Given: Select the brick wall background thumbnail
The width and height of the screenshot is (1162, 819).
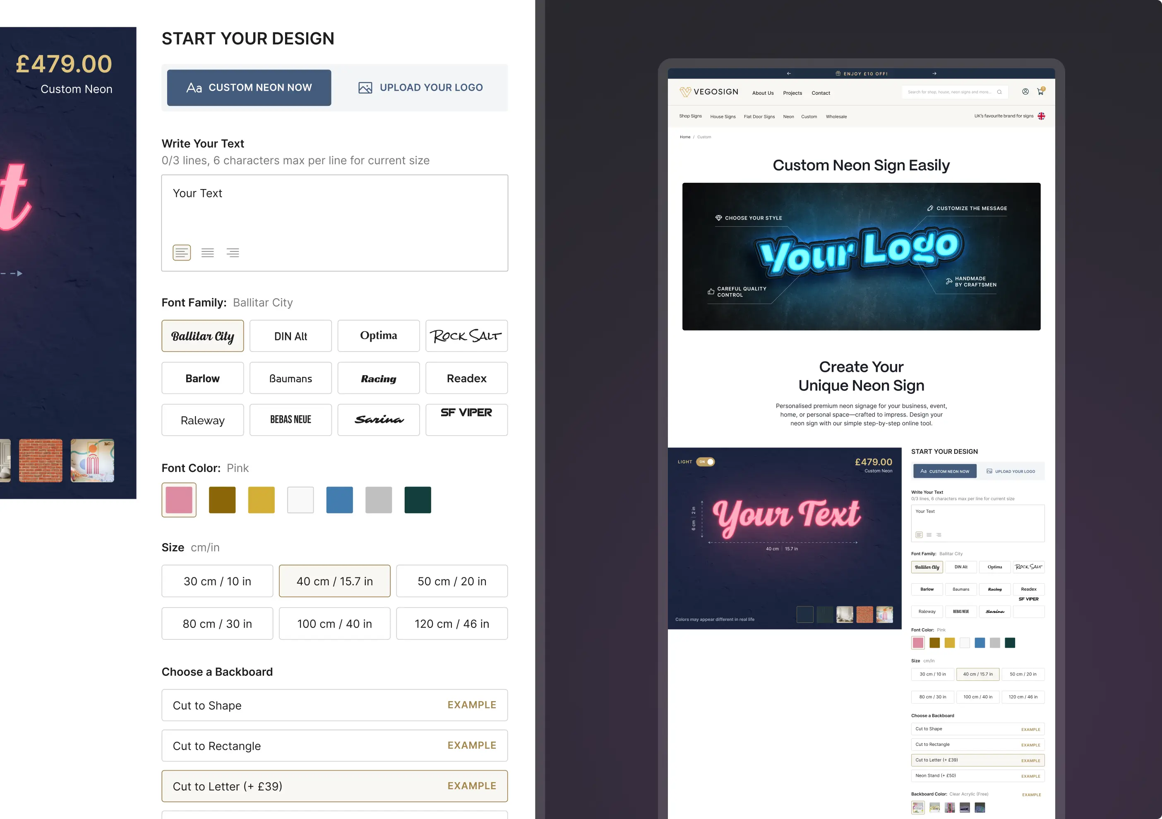Looking at the screenshot, I should pyautogui.click(x=41, y=460).
